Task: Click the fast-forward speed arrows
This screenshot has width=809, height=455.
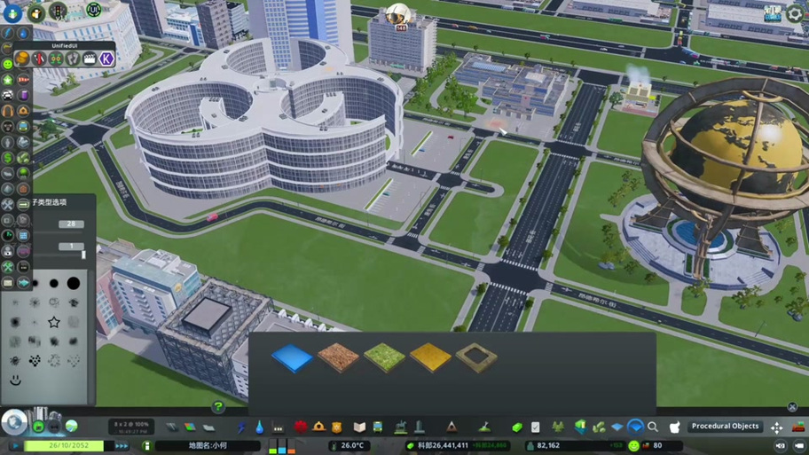Action: 122,446
